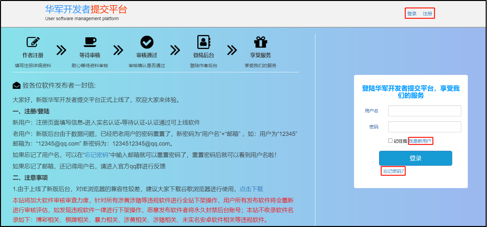The height and width of the screenshot is (227, 487).
Task: Click the 华军开发者提交平台 site logo title
Action: pos(86,10)
